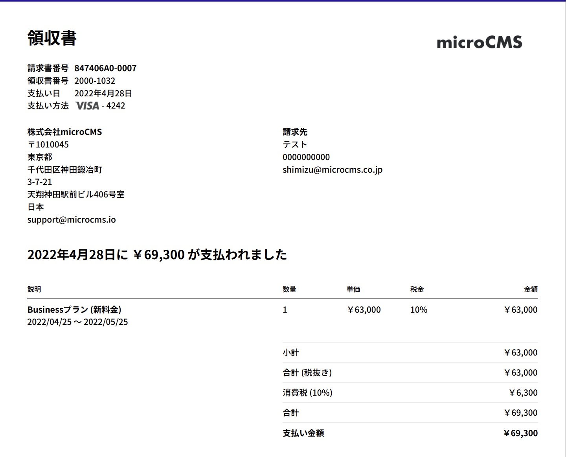The height and width of the screenshot is (457, 566).
Task: Click the 合計 (税抜き) amount ￥63,000
Action: [520, 373]
